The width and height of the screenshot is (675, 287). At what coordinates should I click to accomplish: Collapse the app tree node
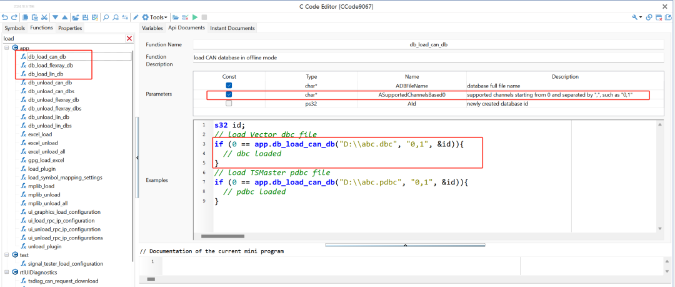[6, 48]
